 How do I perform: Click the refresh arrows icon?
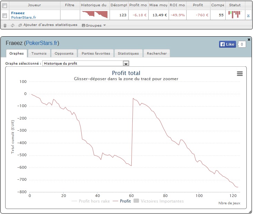(12, 26)
